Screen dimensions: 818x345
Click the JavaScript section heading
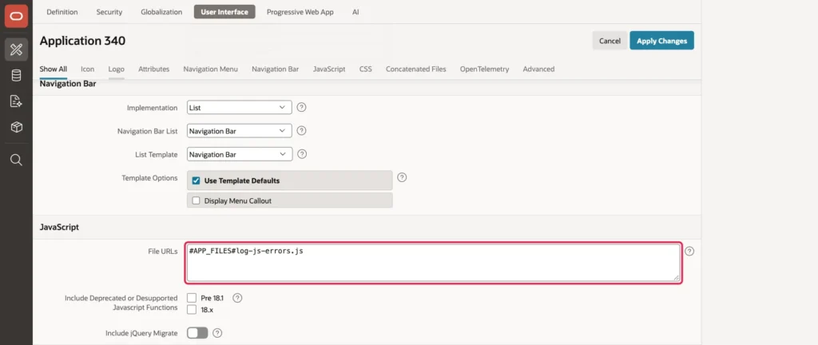coord(59,228)
